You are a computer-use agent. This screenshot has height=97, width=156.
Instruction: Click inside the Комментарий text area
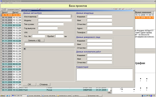[x=105, y=75]
